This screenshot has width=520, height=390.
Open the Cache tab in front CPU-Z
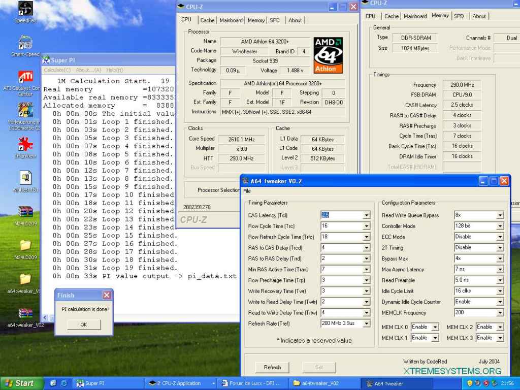coord(207,20)
